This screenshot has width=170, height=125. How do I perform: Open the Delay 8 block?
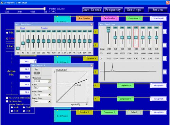coord(134,112)
